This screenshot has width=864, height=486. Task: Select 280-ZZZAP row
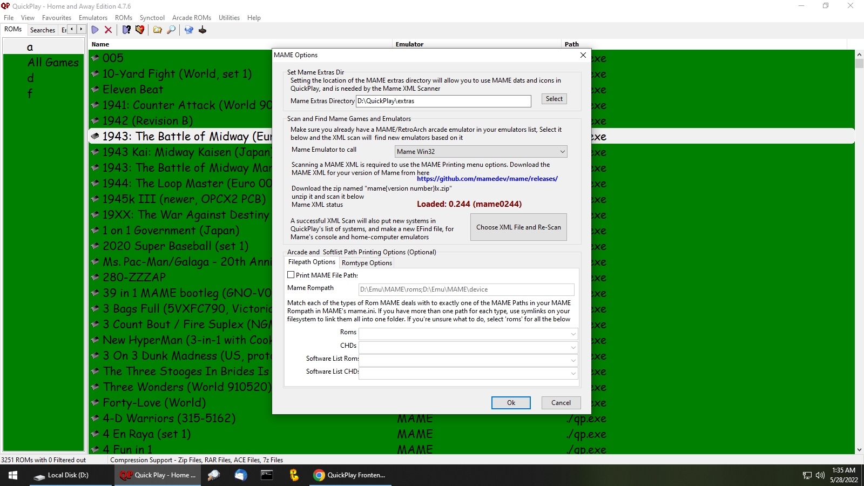[134, 277]
